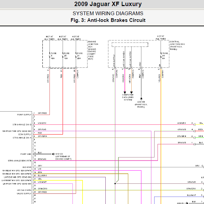Click the 'VALVE SUPPLY' pin label
This screenshot has height=204, width=204.
tap(24, 194)
